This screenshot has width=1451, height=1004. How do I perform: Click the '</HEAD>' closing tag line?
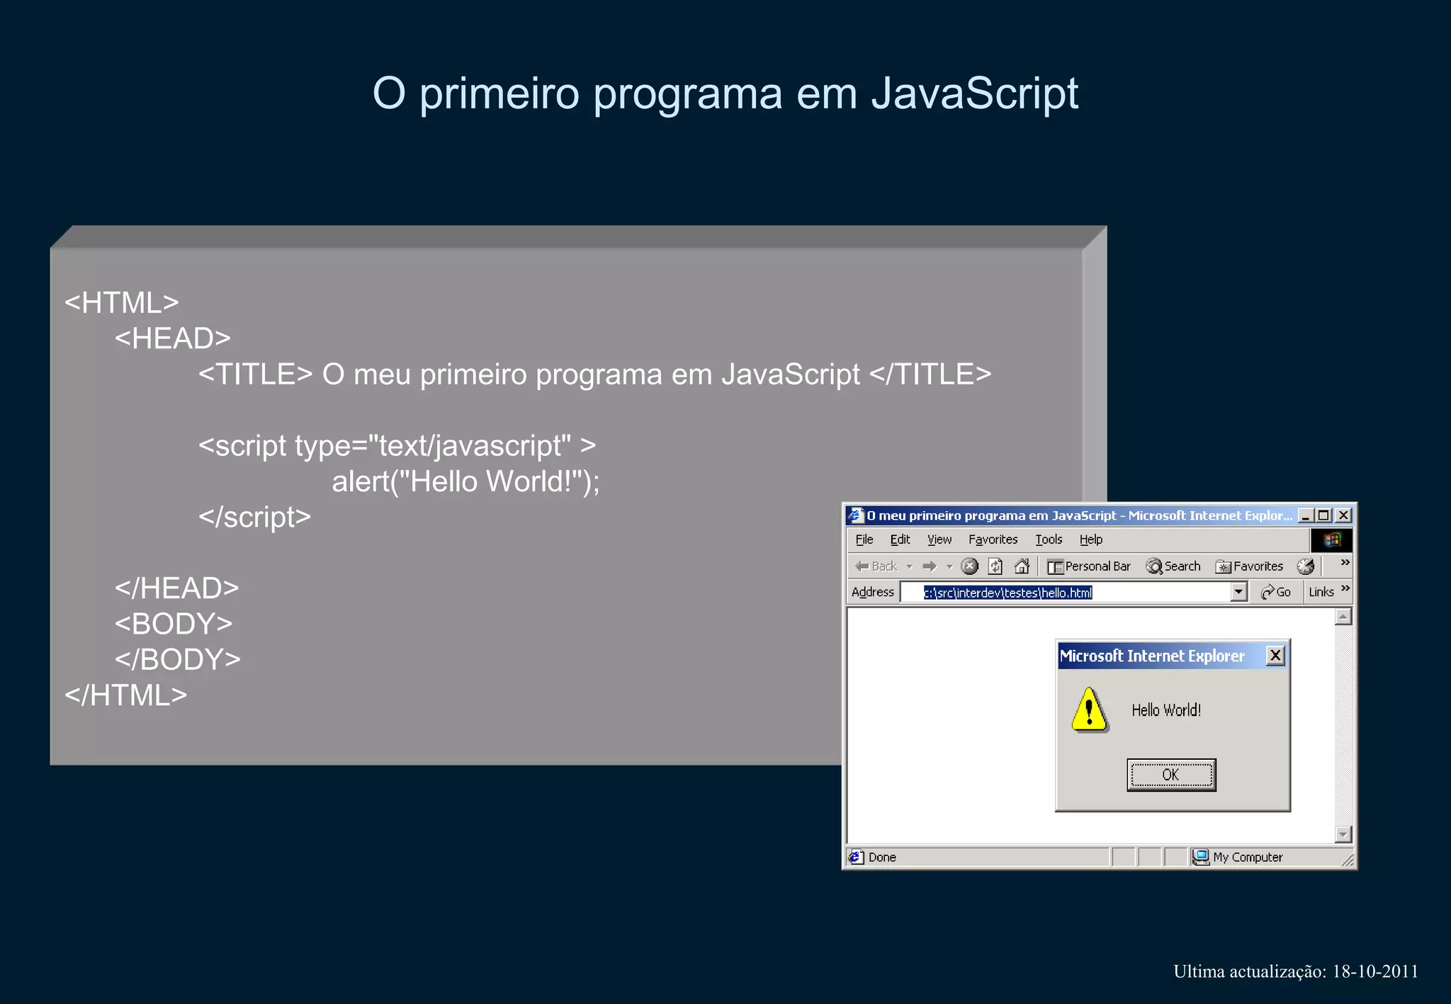tap(177, 588)
